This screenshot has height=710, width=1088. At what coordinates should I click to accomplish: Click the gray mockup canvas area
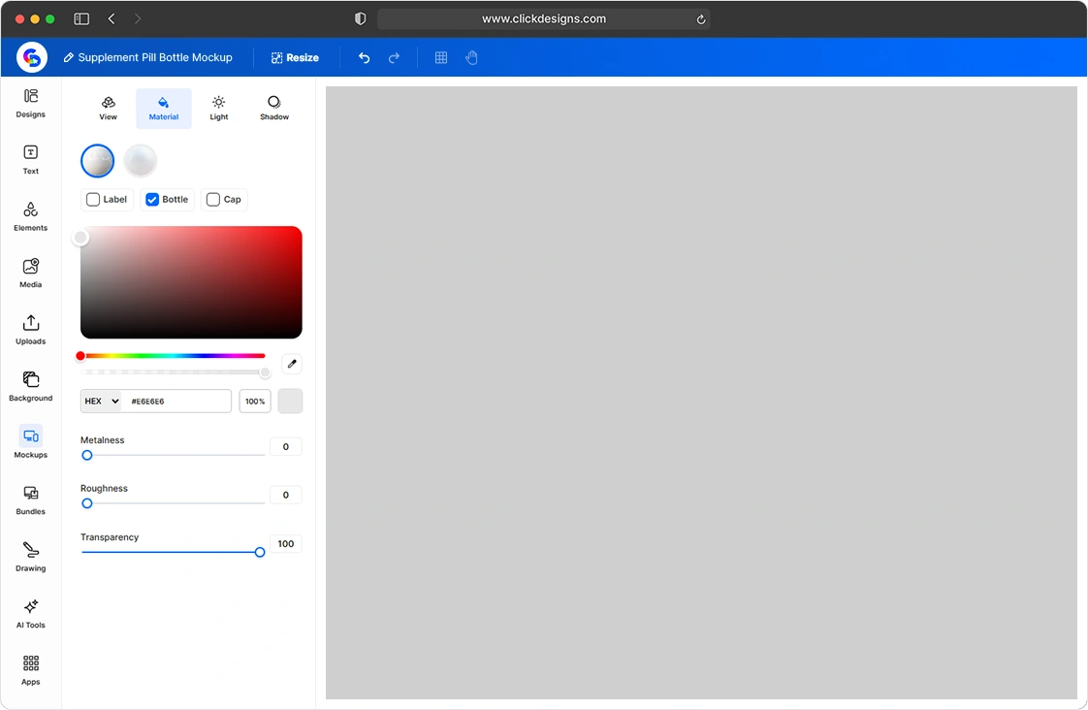[x=701, y=393]
